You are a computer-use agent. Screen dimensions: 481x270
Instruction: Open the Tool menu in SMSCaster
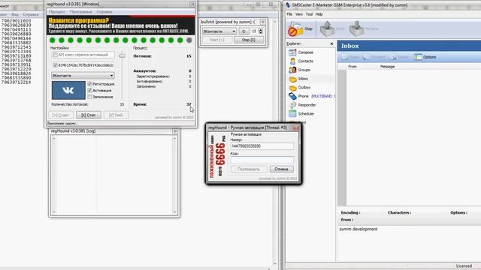[309, 14]
